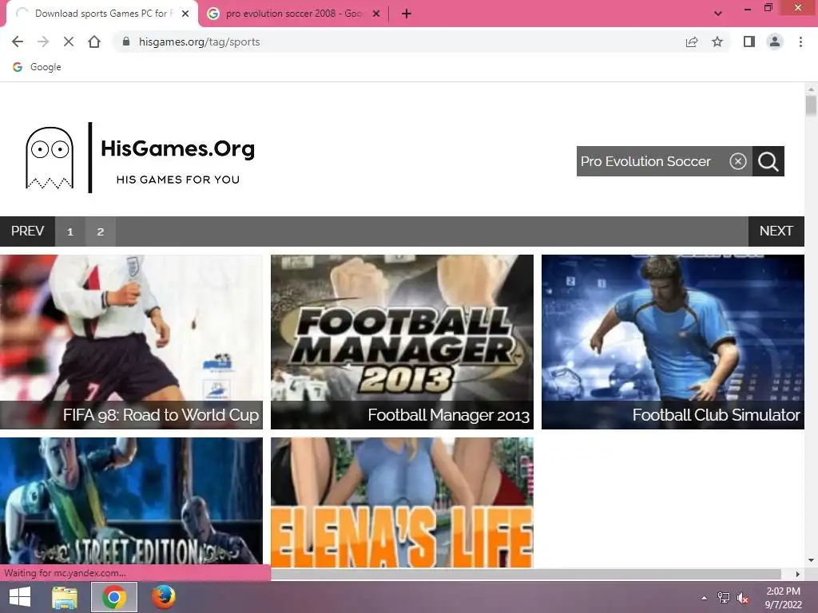This screenshot has height=613, width=818.
Task: Submit search with the magnifier button
Action: 768,161
